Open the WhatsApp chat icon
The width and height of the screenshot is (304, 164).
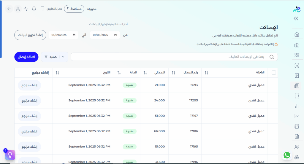coord(287,155)
